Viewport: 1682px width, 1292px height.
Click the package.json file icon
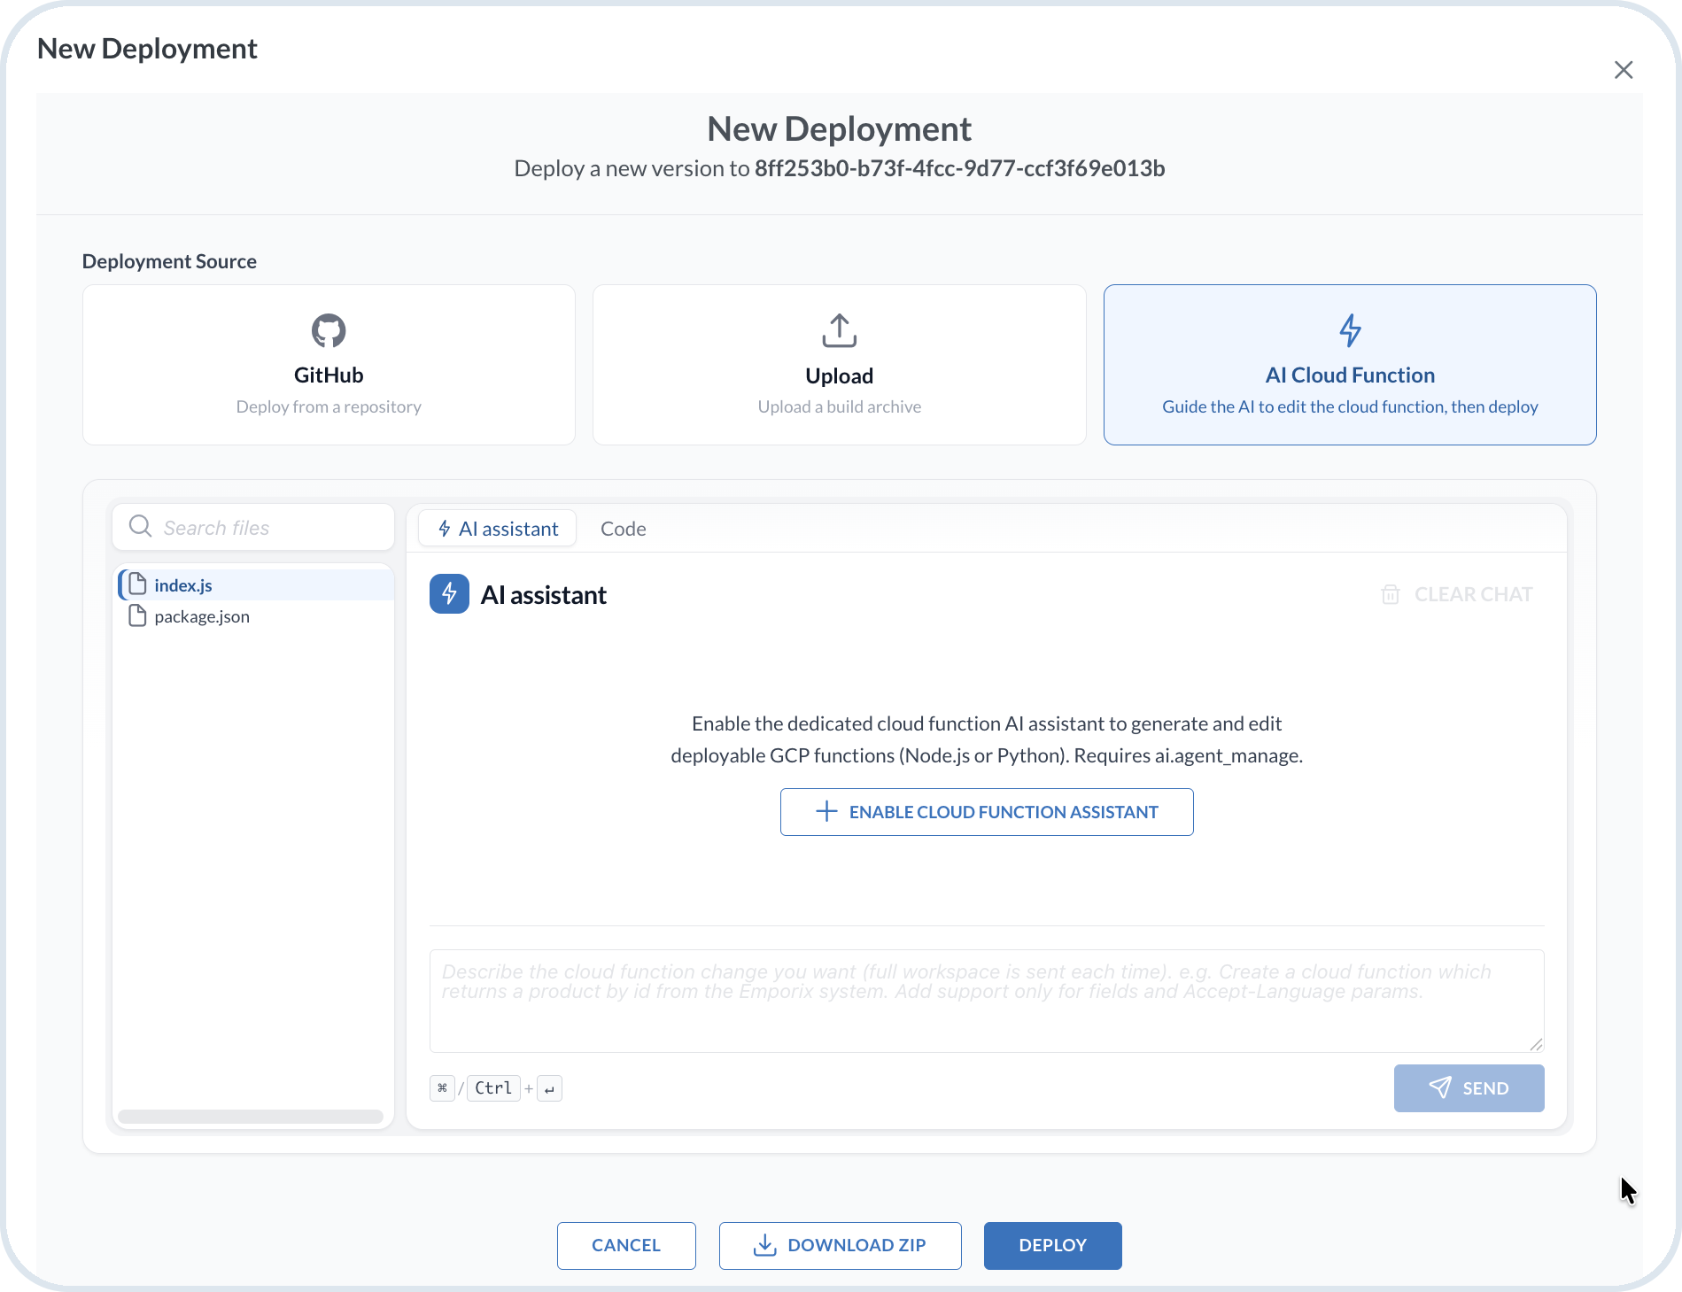(137, 615)
